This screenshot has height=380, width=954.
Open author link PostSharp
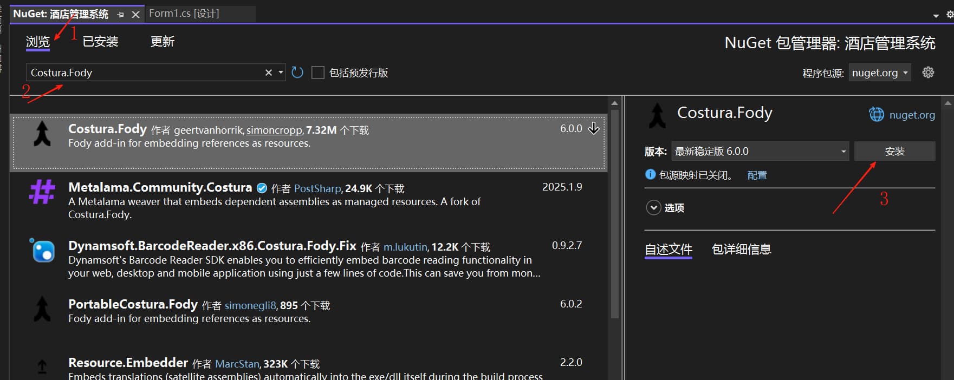317,188
